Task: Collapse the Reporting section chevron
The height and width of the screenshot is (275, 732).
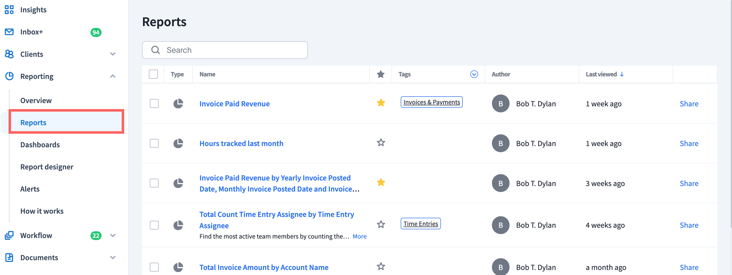Action: [x=113, y=76]
